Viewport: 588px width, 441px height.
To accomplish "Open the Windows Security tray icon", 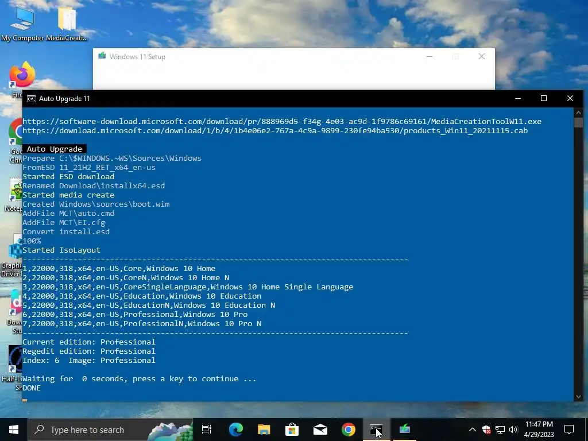I will tap(486, 430).
